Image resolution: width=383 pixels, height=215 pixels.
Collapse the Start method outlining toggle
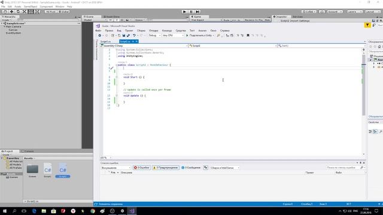pos(117,77)
